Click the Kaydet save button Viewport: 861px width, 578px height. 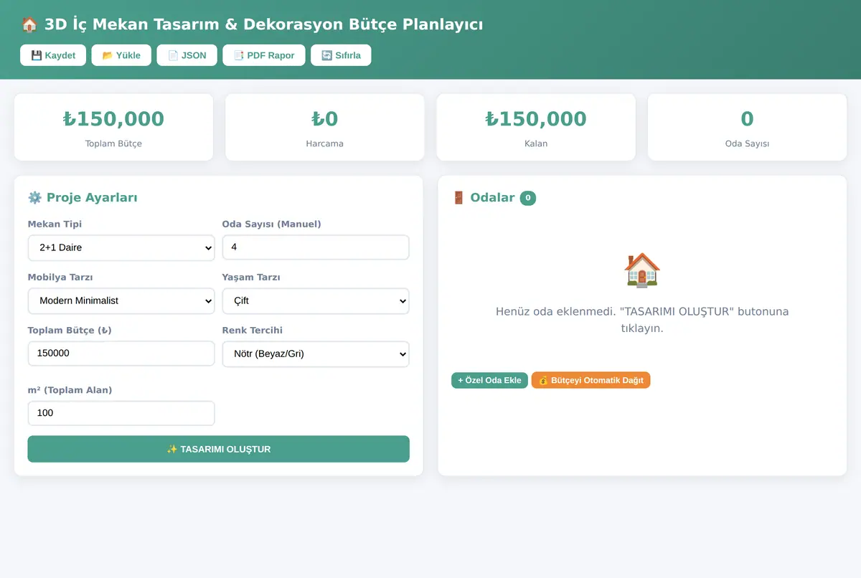pos(53,55)
